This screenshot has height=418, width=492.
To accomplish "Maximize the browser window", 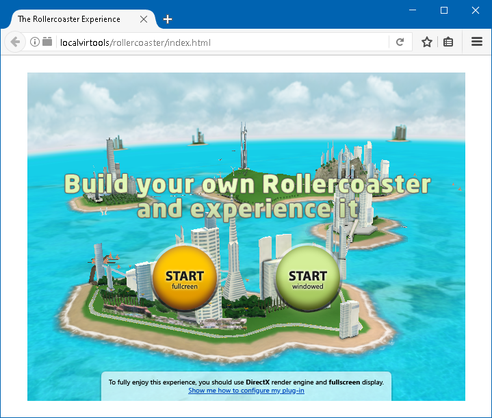I will click(x=443, y=10).
